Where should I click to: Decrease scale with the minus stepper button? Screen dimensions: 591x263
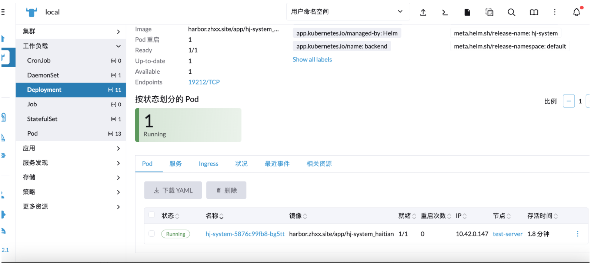568,101
